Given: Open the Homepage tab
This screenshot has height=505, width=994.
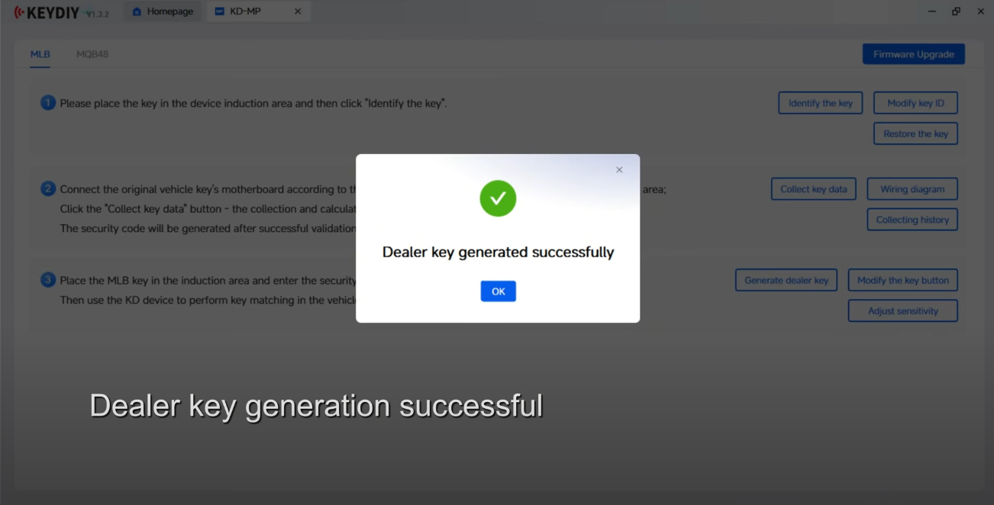Looking at the screenshot, I should 162,11.
